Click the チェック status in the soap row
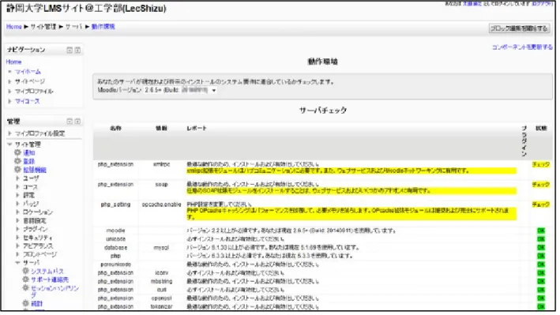560x315 pixels. click(x=541, y=184)
